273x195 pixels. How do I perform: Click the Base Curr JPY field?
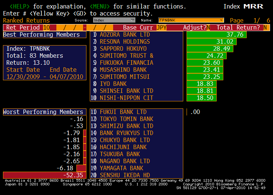pyautogui.click(x=162, y=27)
